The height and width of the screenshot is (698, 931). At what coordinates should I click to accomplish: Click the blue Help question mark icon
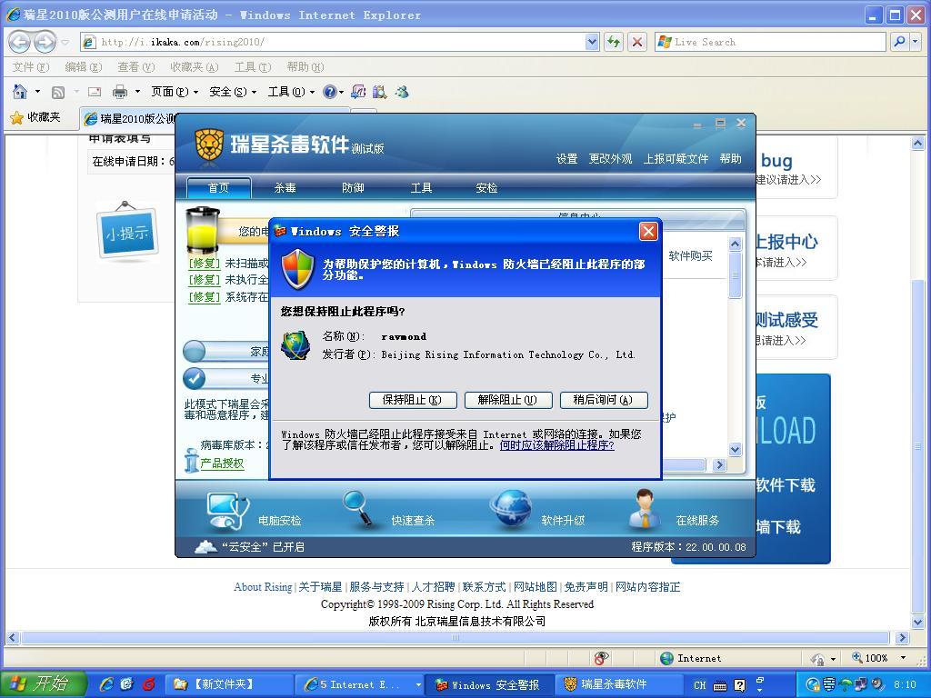pos(329,92)
